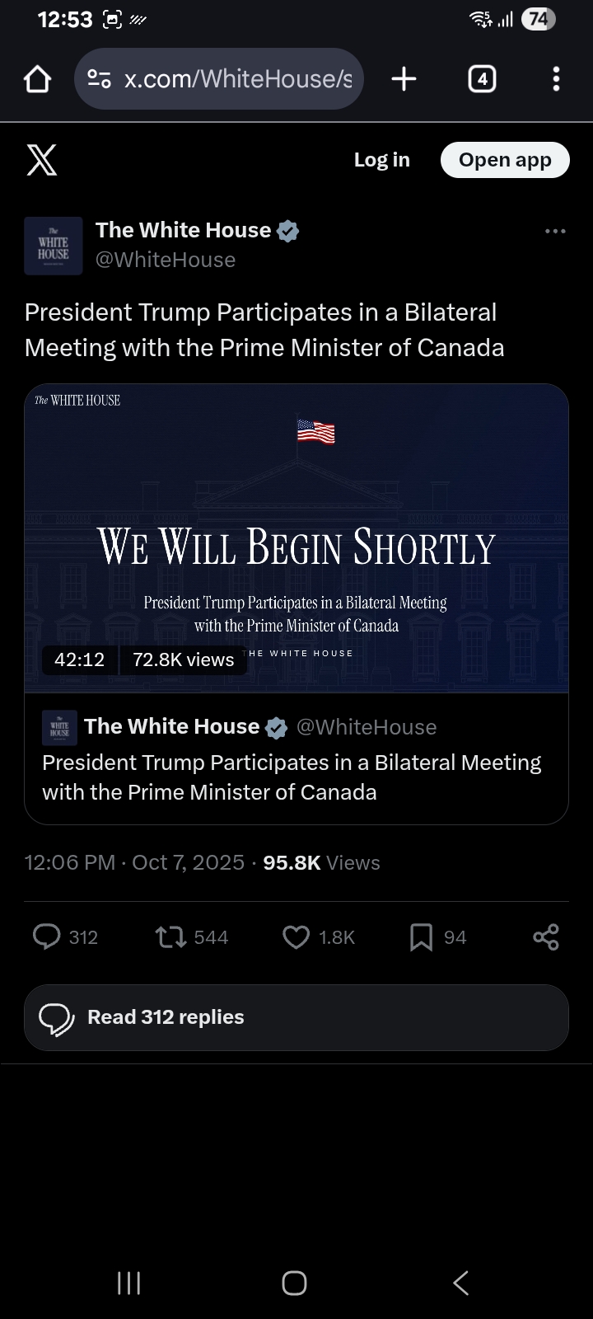
Task: Tap the browser home icon
Action: [x=38, y=79]
